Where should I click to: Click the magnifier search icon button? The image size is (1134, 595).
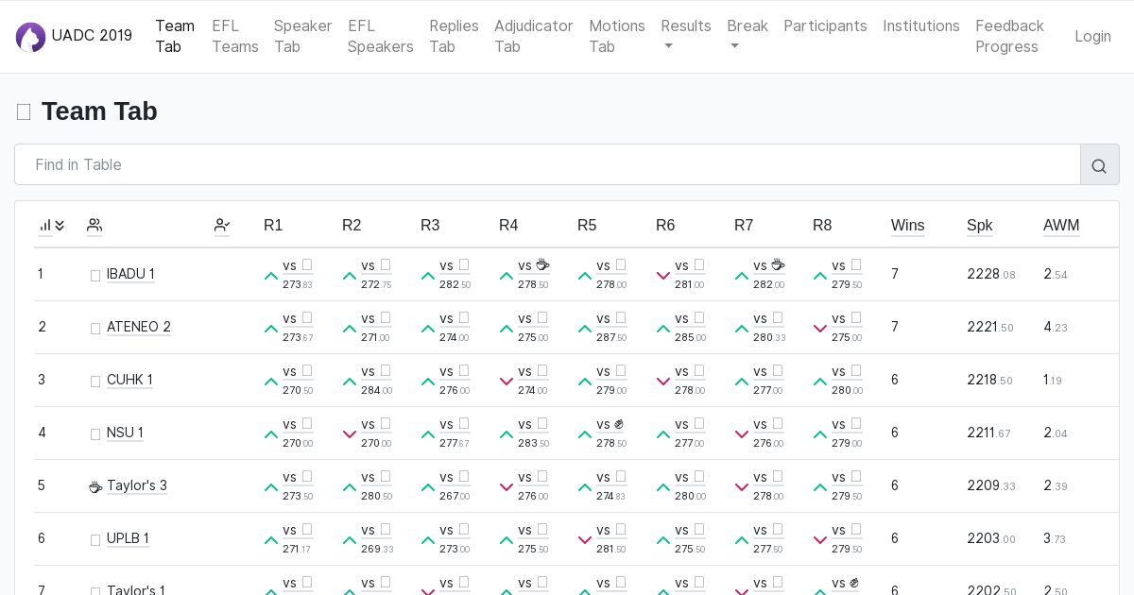[x=1099, y=165]
